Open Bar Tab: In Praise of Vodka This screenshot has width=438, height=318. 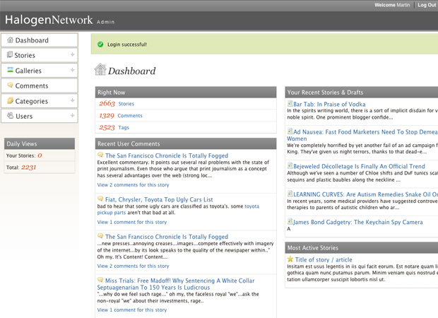329,104
